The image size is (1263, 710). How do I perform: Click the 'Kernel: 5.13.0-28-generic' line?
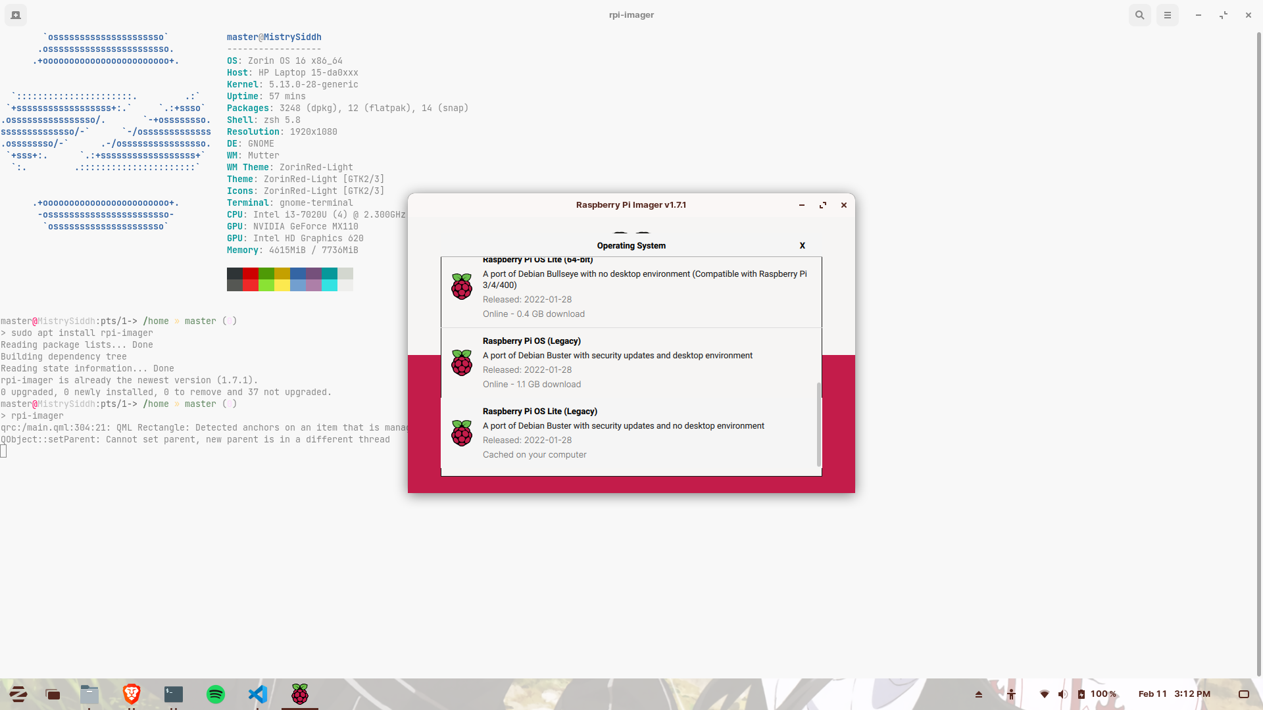click(x=293, y=85)
